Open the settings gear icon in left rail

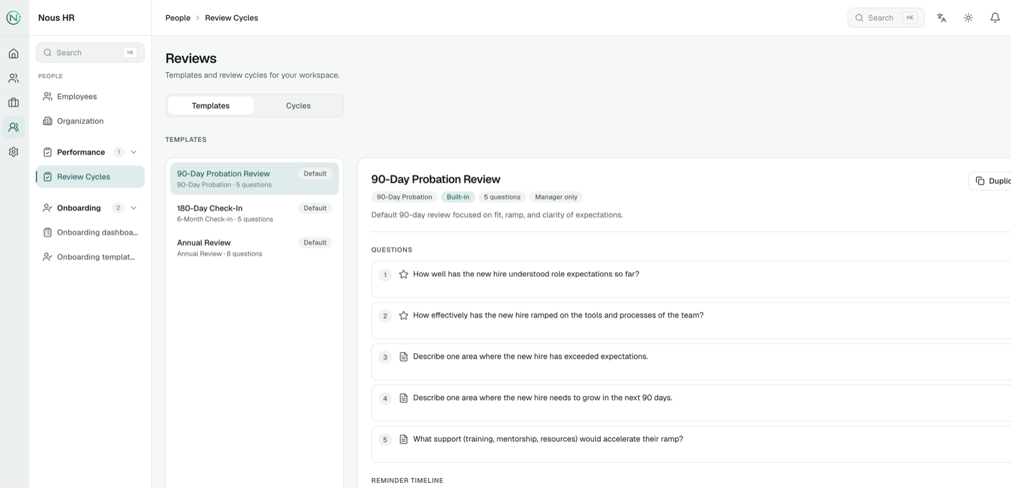pos(14,152)
